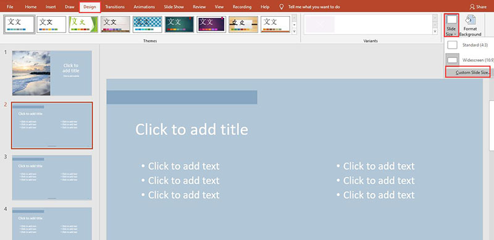Apply the tan wood-style theme

(243, 24)
